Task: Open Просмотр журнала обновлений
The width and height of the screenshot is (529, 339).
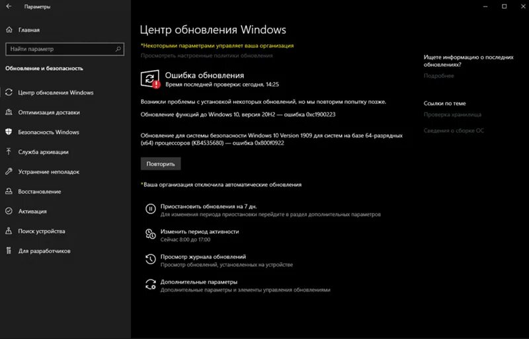Action: click(x=203, y=256)
